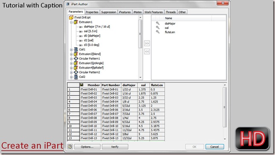
Task: Click the Part Number column header
Action: point(111,85)
